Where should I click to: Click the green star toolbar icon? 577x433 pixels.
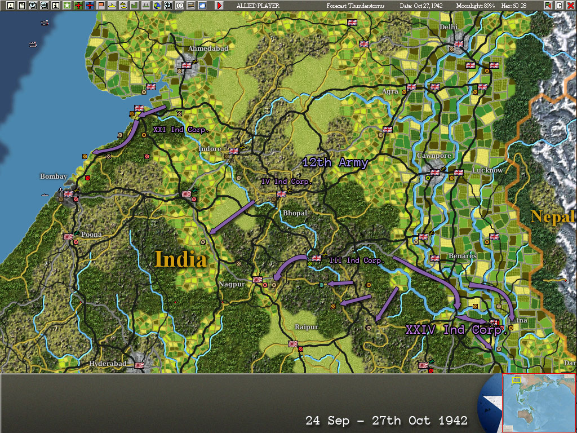tap(67, 6)
